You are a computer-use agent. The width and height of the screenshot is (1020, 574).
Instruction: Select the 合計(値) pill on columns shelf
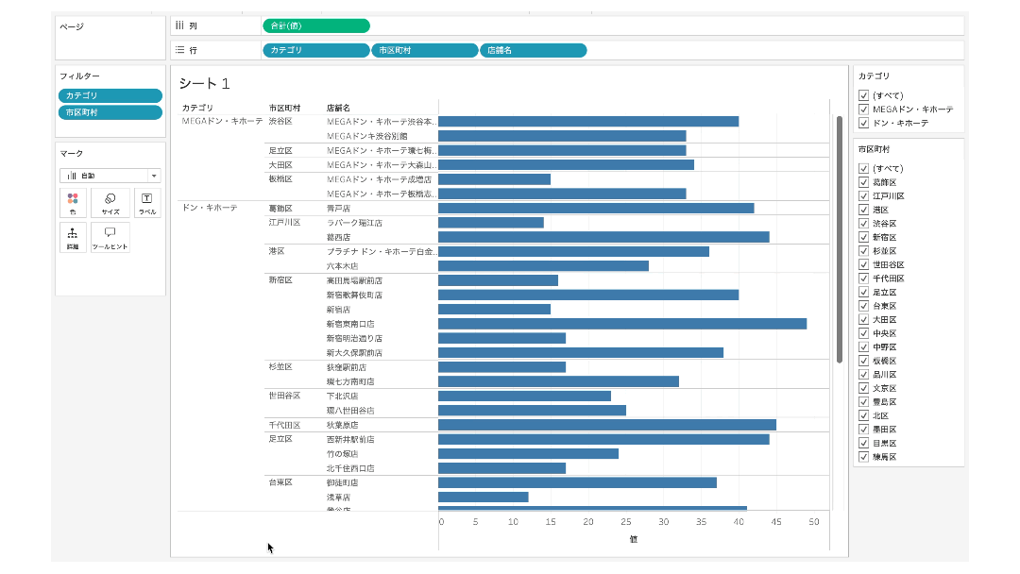coord(316,26)
